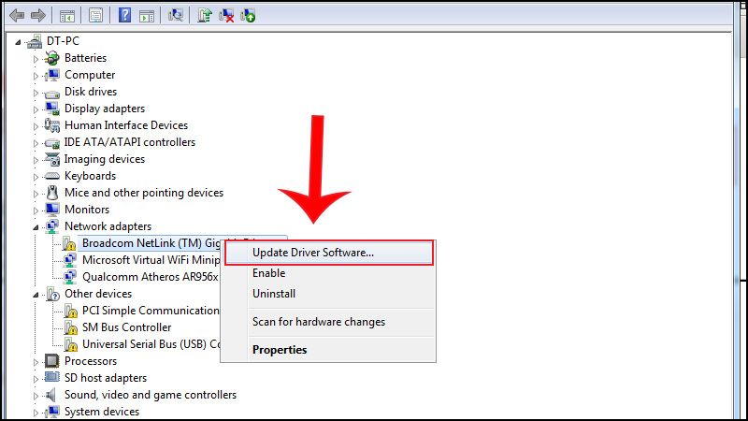The width and height of the screenshot is (748, 421).
Task: Collapse the Other devices category
Action: click(x=37, y=295)
